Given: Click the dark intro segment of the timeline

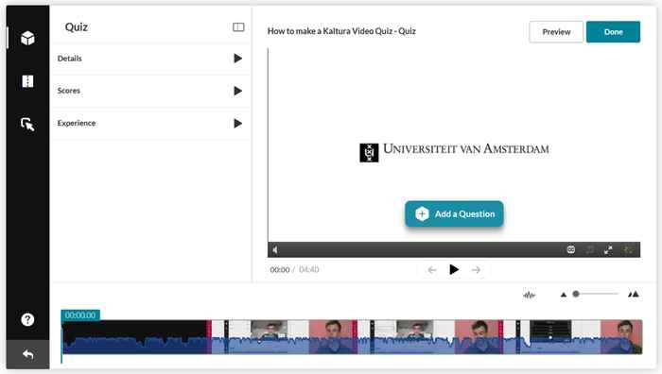Looking at the screenshot, I should pyautogui.click(x=135, y=337).
